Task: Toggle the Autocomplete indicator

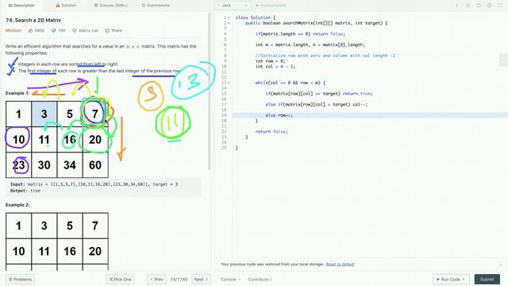Action: click(271, 6)
